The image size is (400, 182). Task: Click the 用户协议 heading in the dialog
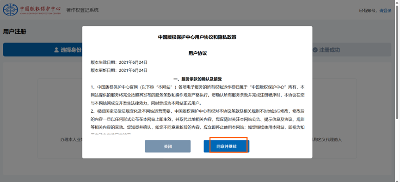click(197, 54)
